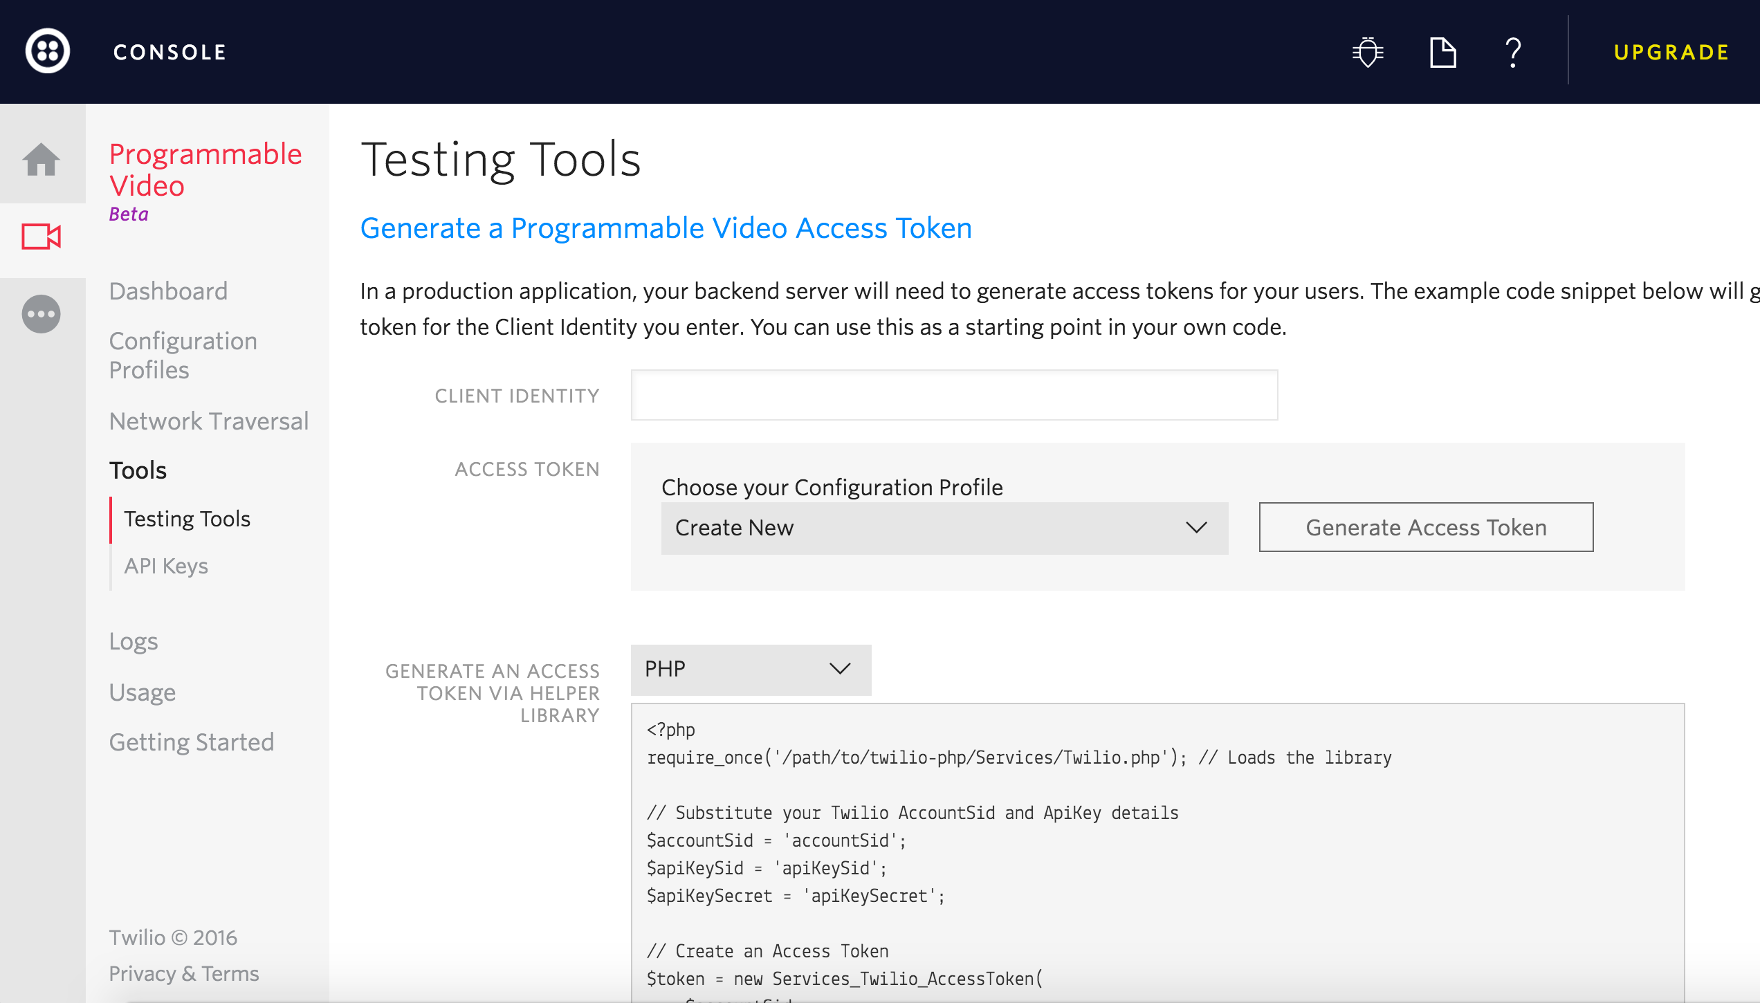Open the debugger bug icon
This screenshot has width=1760, height=1003.
(1368, 53)
